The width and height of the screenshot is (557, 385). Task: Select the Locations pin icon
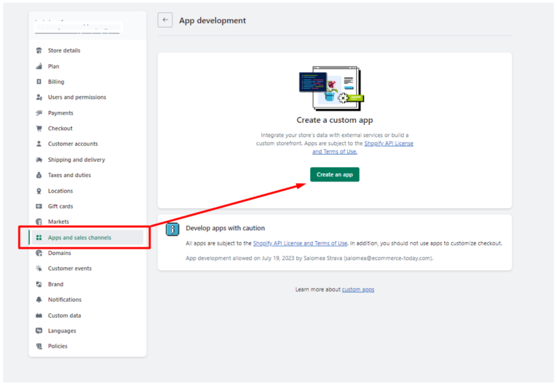tap(38, 191)
